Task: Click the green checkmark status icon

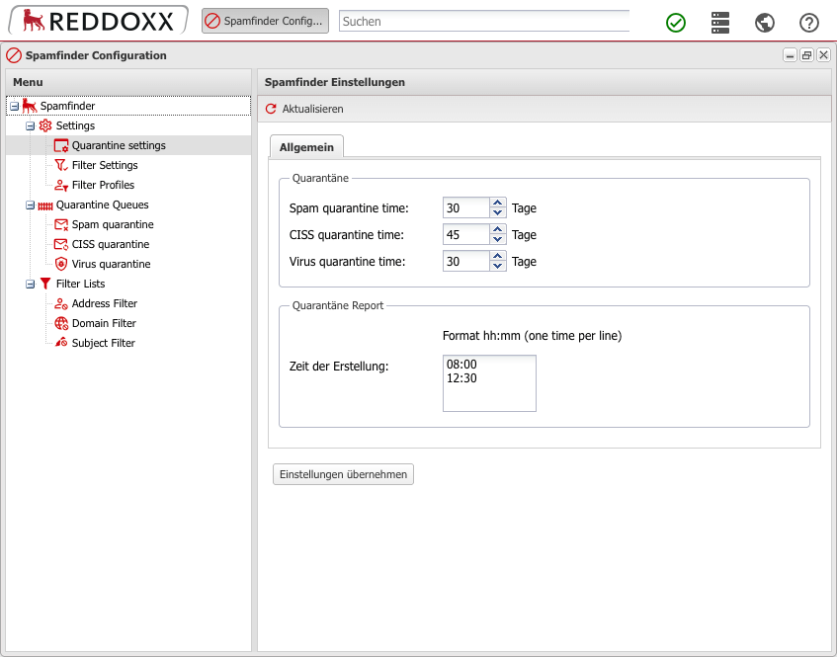Action: coord(675,23)
